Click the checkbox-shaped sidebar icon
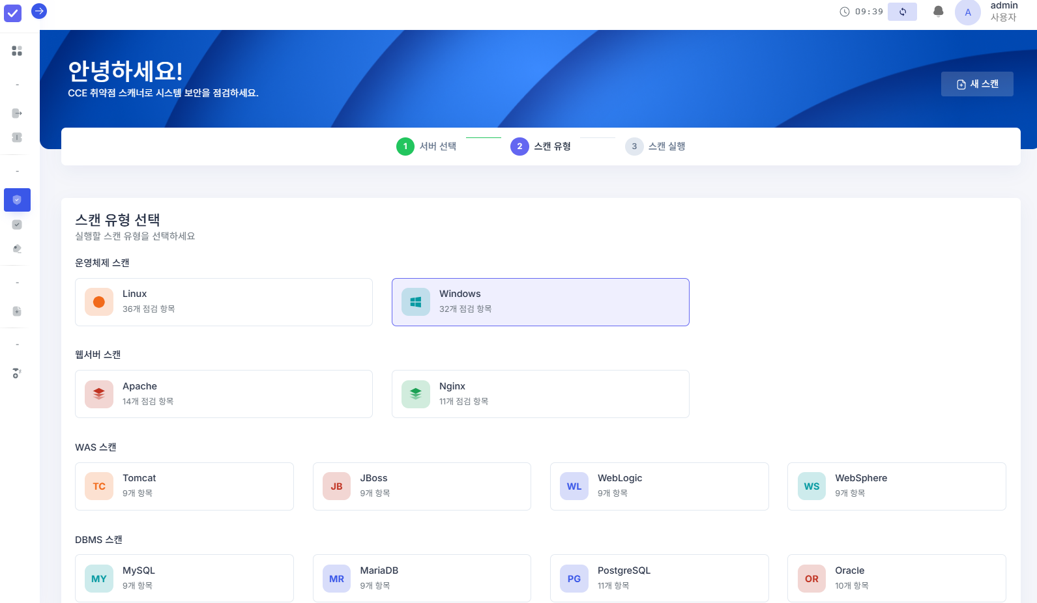This screenshot has height=603, width=1037. 17,225
